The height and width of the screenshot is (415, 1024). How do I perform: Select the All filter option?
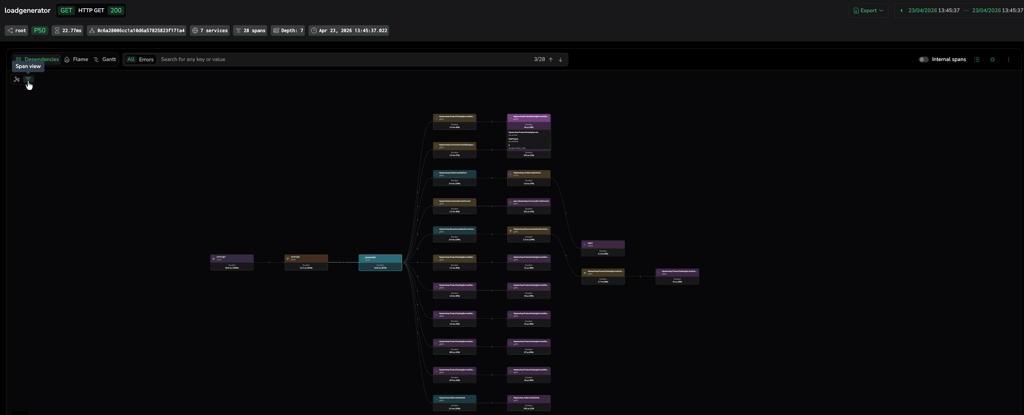[x=131, y=59]
